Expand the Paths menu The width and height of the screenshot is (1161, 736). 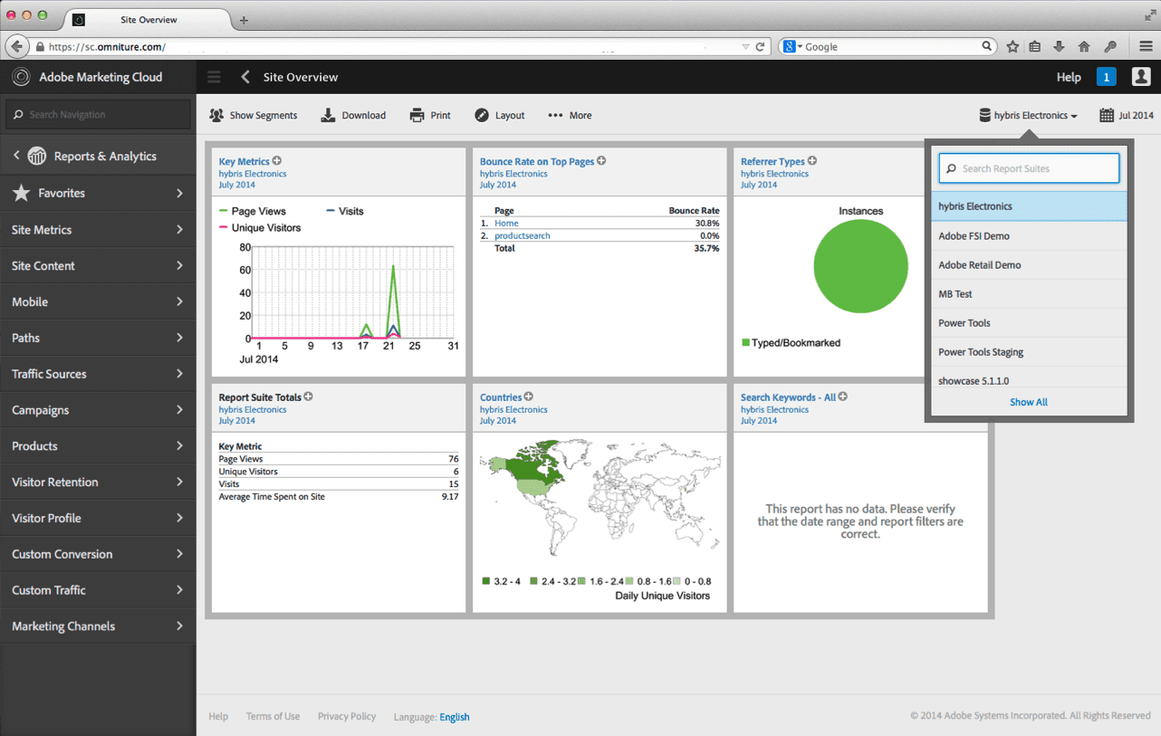pos(98,338)
